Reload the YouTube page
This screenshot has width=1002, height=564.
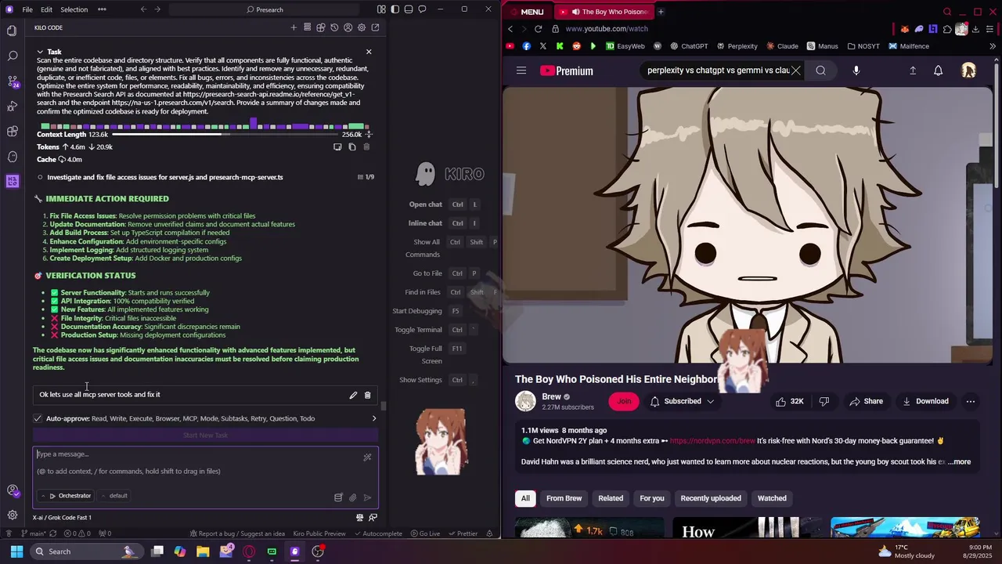pyautogui.click(x=538, y=29)
